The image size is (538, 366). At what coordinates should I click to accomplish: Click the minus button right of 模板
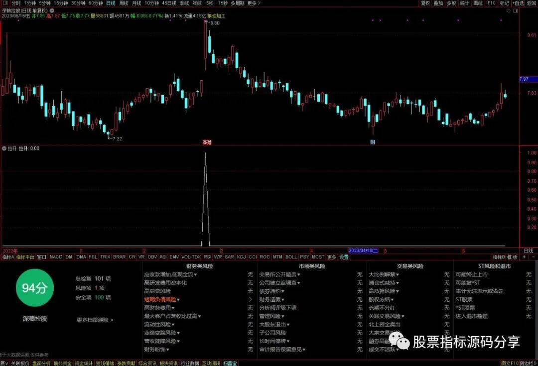pos(533,257)
